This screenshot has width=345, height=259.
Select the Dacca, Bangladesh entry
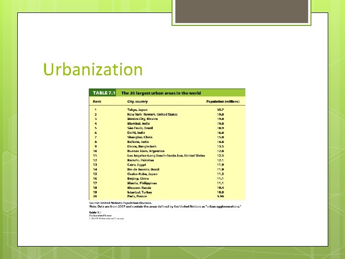pyautogui.click(x=142, y=146)
